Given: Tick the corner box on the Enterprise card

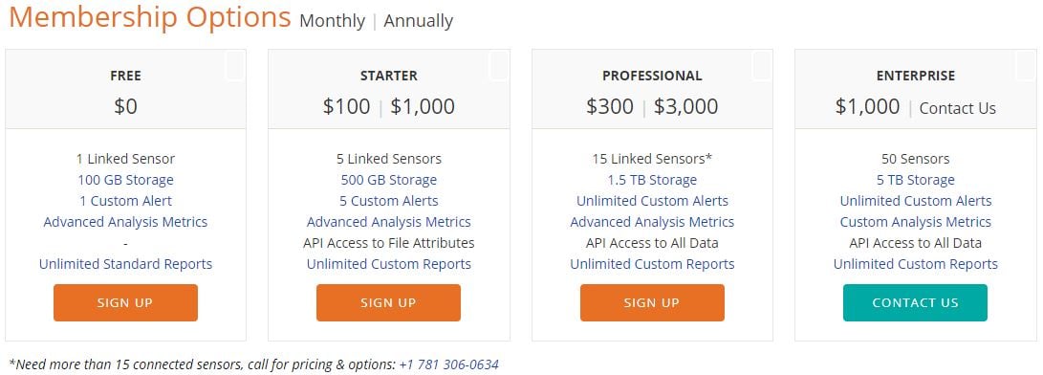Looking at the screenshot, I should (1025, 67).
